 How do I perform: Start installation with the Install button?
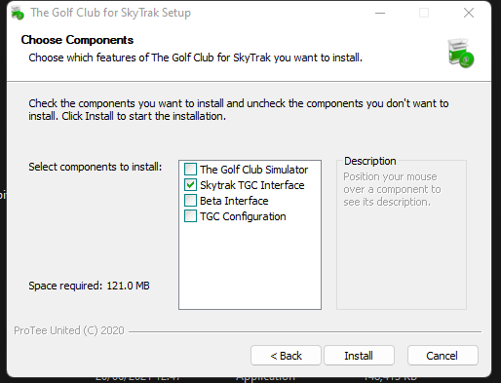tap(359, 356)
